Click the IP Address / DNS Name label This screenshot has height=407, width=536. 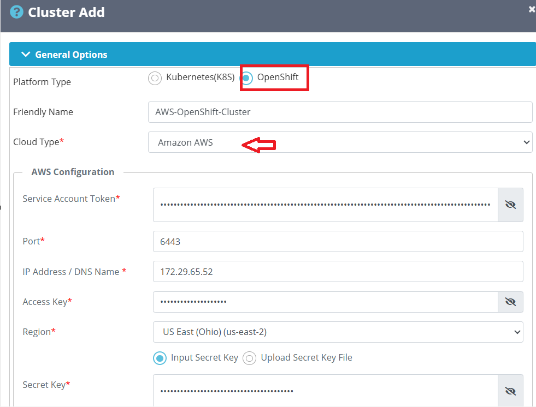tap(74, 272)
